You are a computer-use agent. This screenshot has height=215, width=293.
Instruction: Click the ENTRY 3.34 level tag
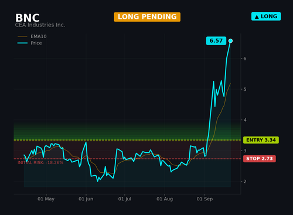click(x=261, y=140)
